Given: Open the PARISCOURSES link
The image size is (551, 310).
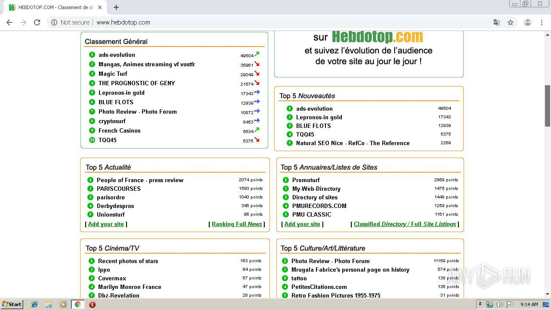Looking at the screenshot, I should click(118, 189).
